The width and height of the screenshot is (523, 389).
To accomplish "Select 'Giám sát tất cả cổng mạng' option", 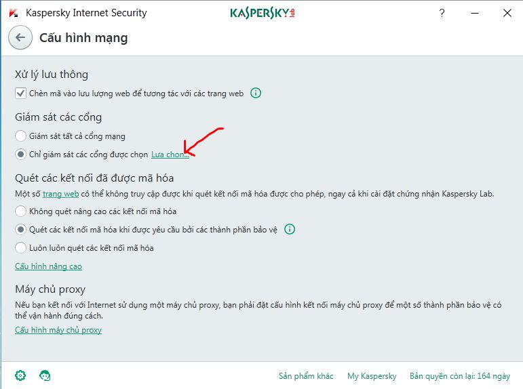I will pyautogui.click(x=21, y=136).
